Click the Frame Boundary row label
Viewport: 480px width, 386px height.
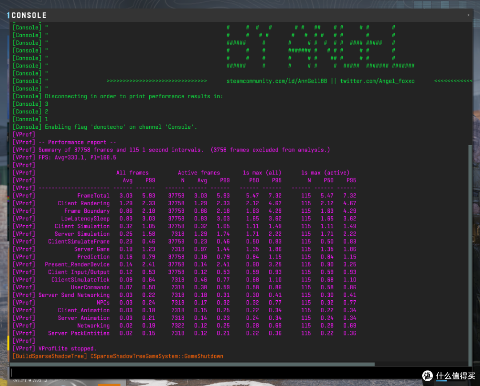[x=87, y=211]
